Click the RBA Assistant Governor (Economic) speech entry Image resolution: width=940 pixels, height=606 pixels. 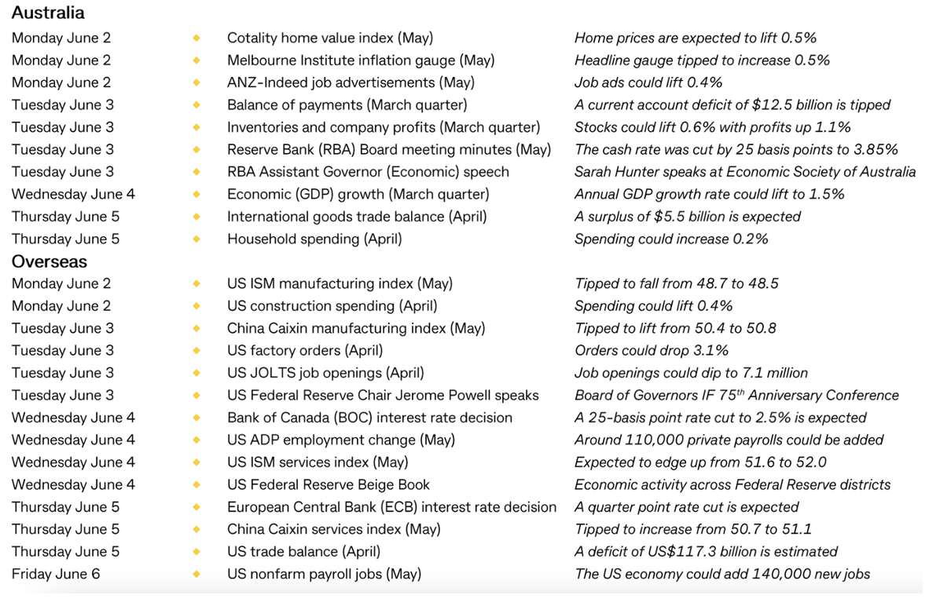368,172
